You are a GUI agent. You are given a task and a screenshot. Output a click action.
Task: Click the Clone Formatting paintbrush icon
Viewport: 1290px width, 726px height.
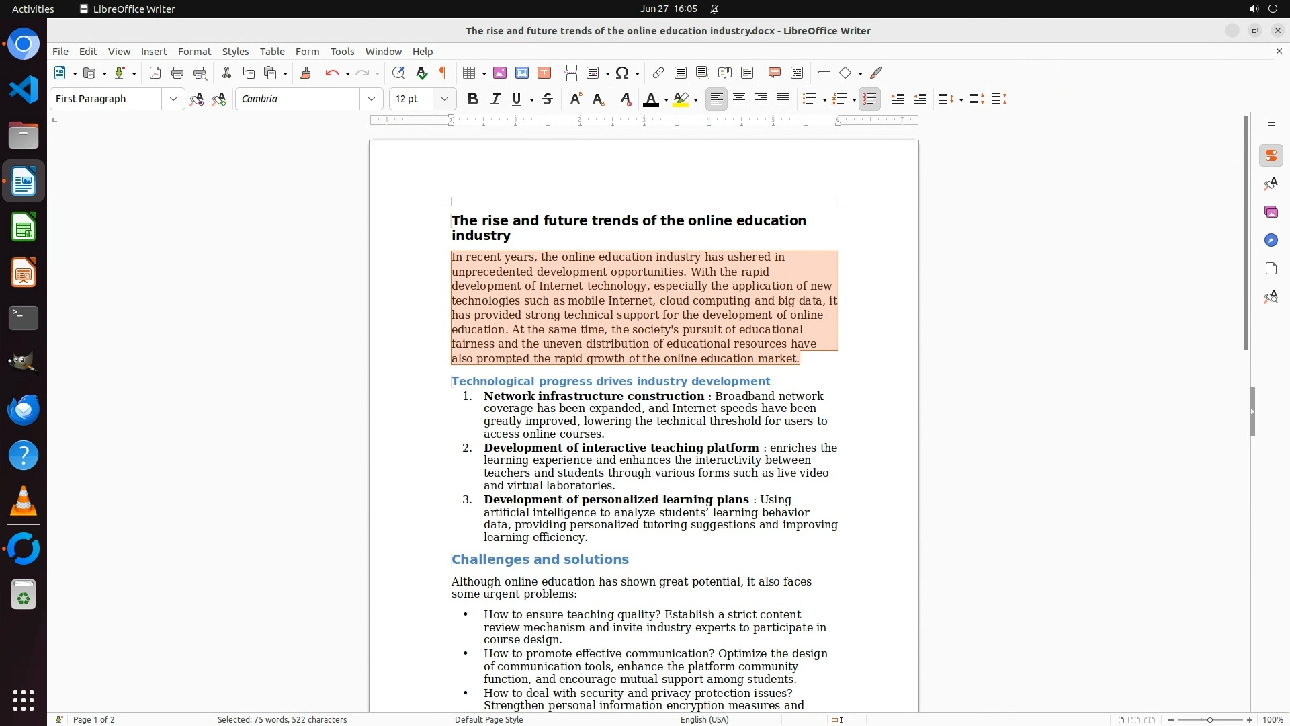tap(305, 73)
